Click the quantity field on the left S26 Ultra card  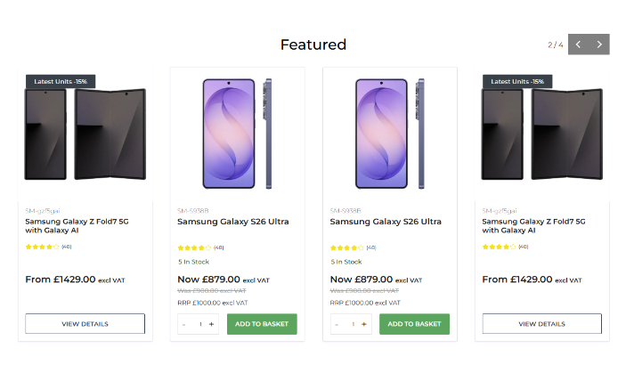(199, 324)
